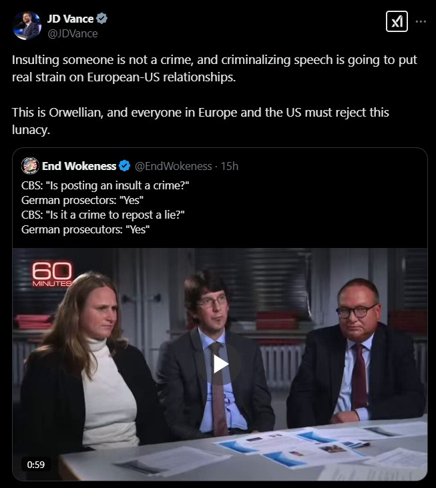The height and width of the screenshot is (488, 436).
Task: Click the 15h timestamp
Action: click(x=230, y=166)
